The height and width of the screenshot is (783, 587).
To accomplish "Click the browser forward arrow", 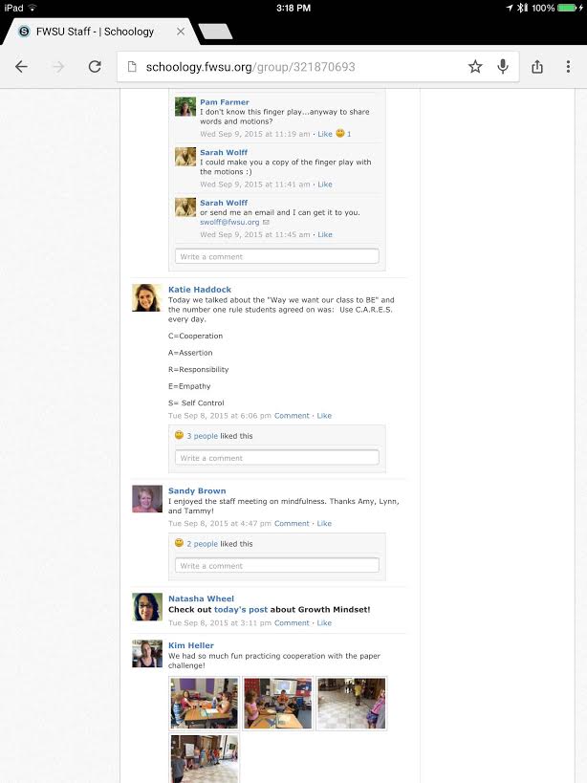I will [58, 66].
